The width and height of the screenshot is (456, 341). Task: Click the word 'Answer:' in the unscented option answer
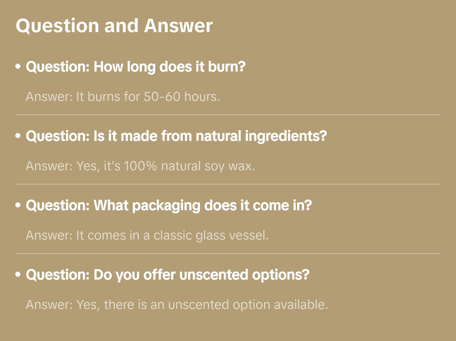click(x=49, y=305)
